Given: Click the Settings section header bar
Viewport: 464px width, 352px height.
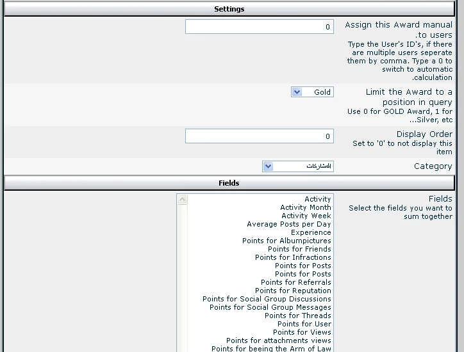Looking at the screenshot, I should [x=229, y=9].
